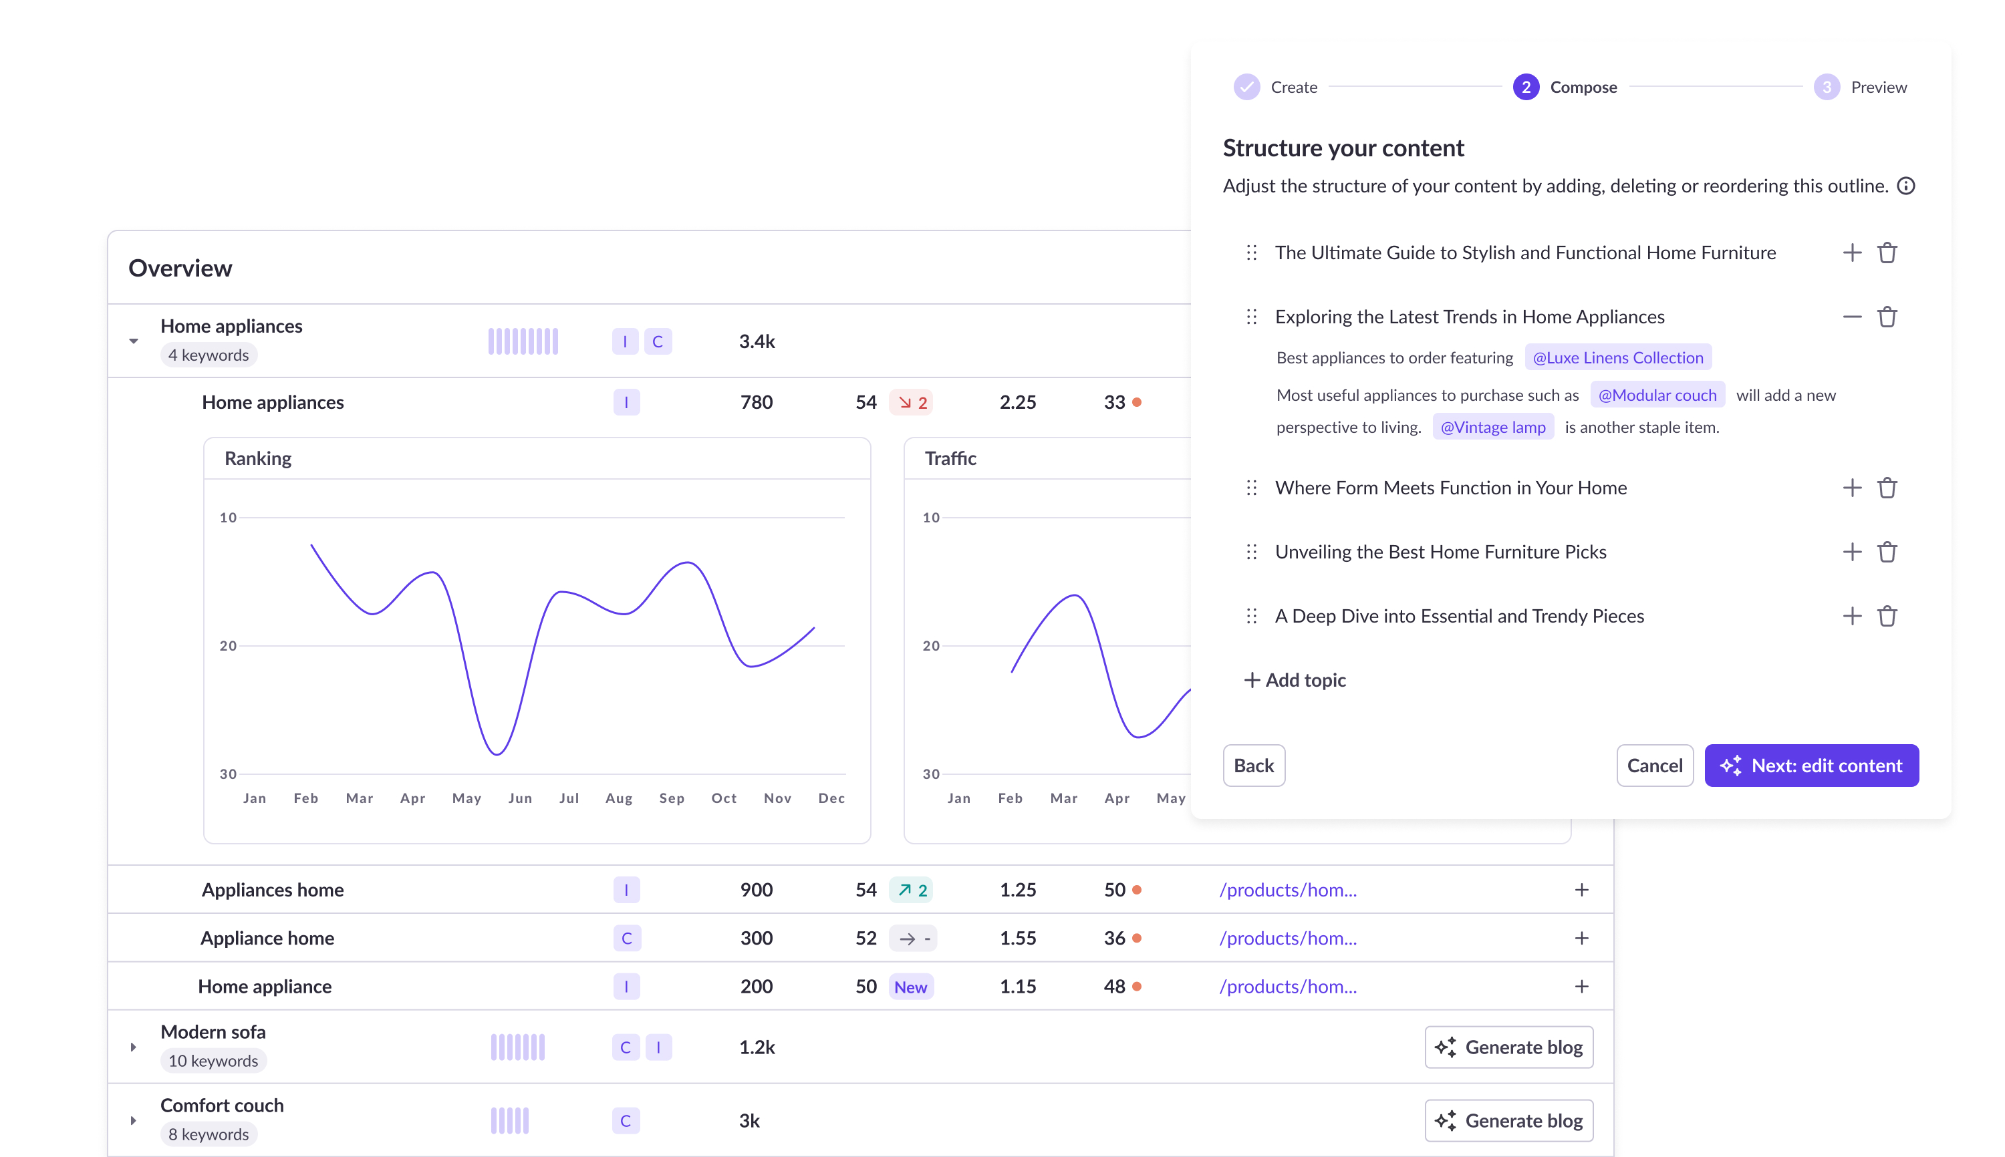
Task: Click info icon next to outline description
Action: [1905, 186]
